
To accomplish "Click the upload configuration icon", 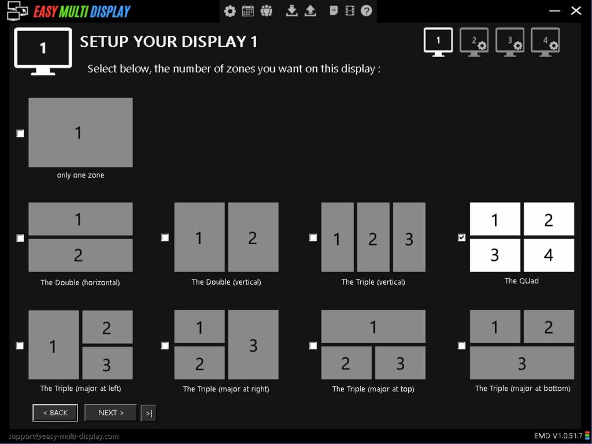I will point(310,10).
